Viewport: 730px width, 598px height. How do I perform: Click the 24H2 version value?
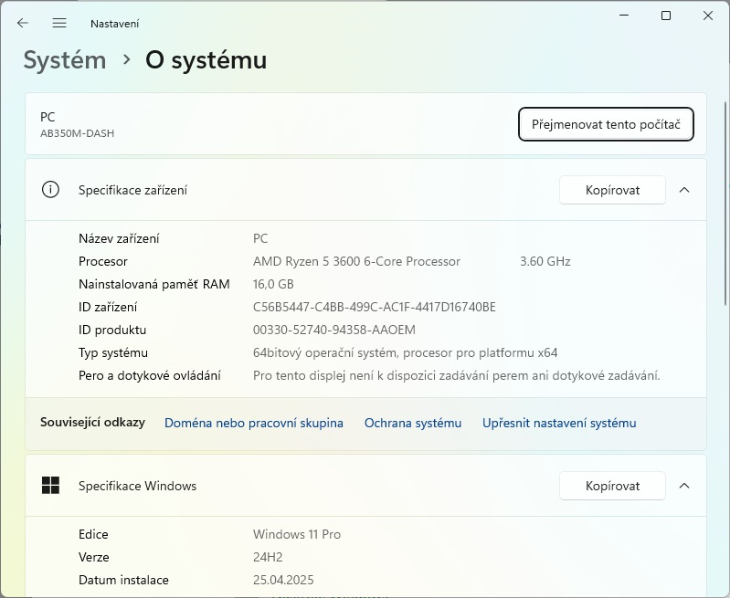pyautogui.click(x=268, y=557)
